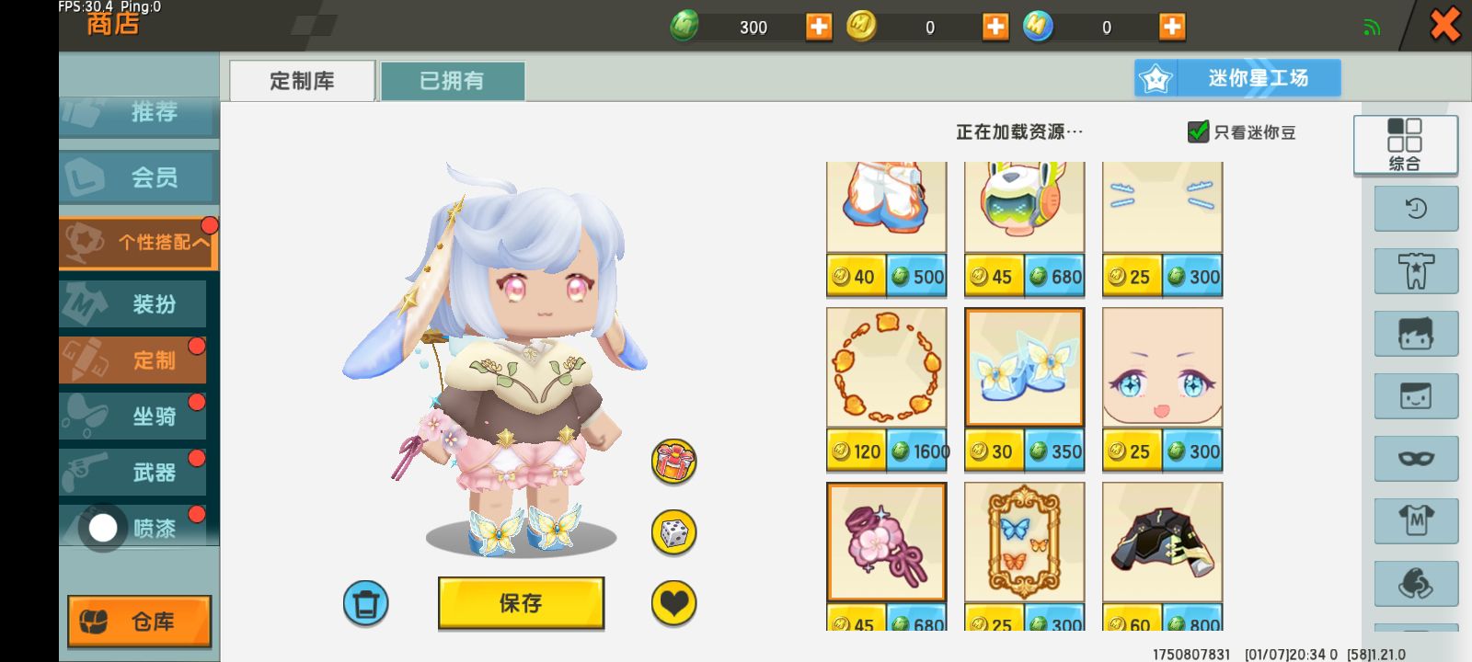The height and width of the screenshot is (662, 1472).
Task: Switch to the 已拥有 tab
Action: [452, 81]
